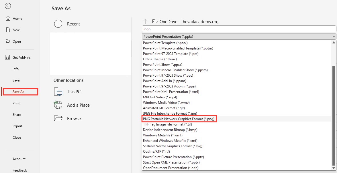Choose Close in the sidebar

pos(17,138)
